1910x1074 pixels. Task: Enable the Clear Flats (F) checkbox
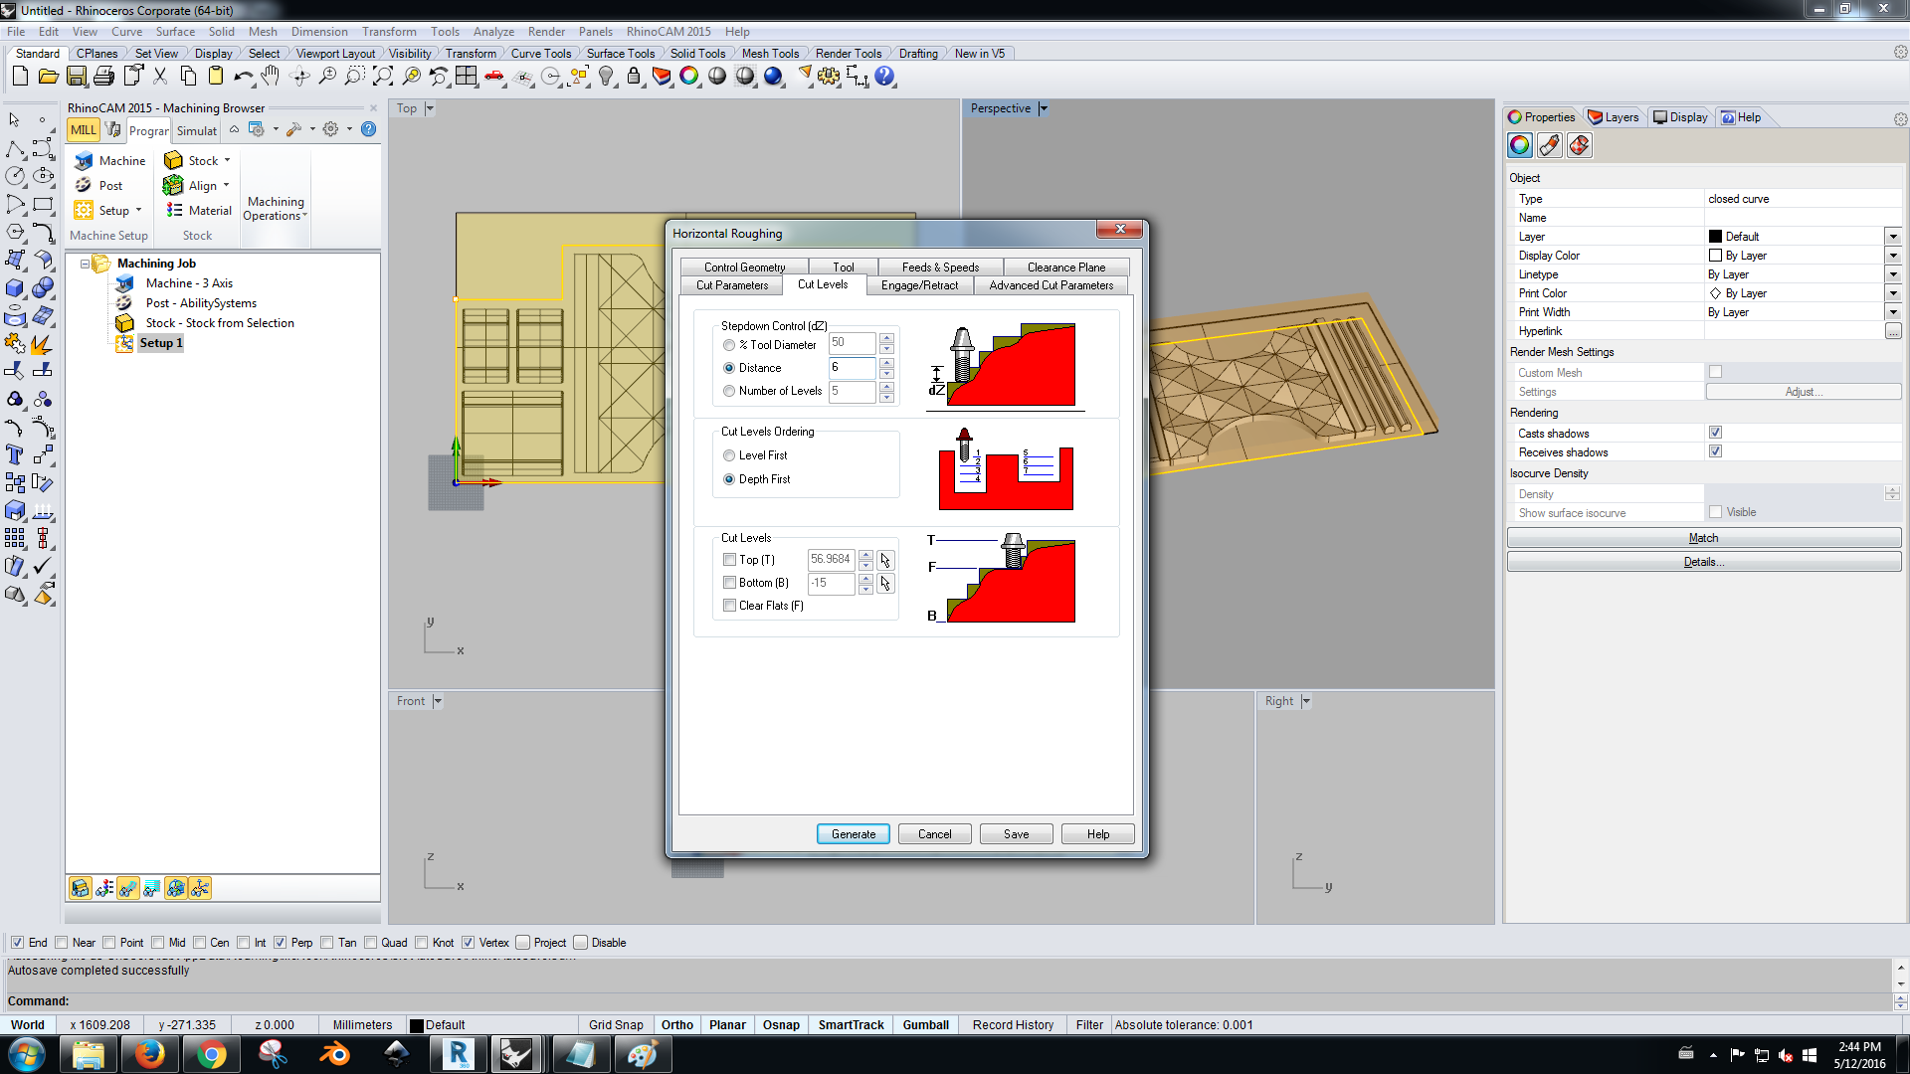[x=730, y=606]
